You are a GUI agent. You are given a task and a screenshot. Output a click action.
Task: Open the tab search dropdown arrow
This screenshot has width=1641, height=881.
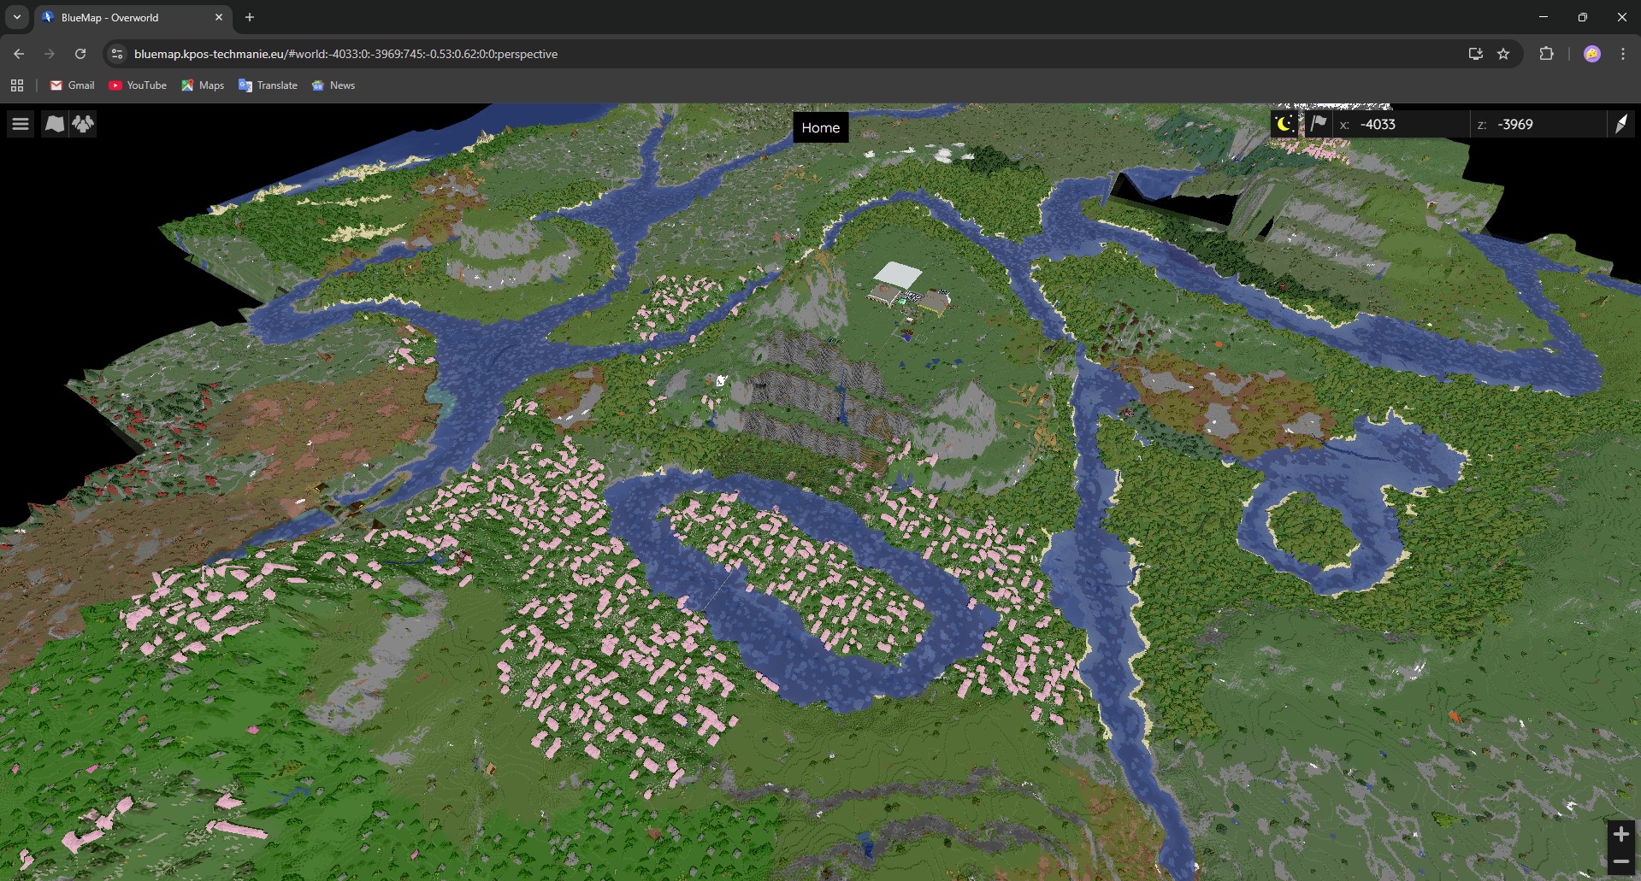tap(16, 17)
